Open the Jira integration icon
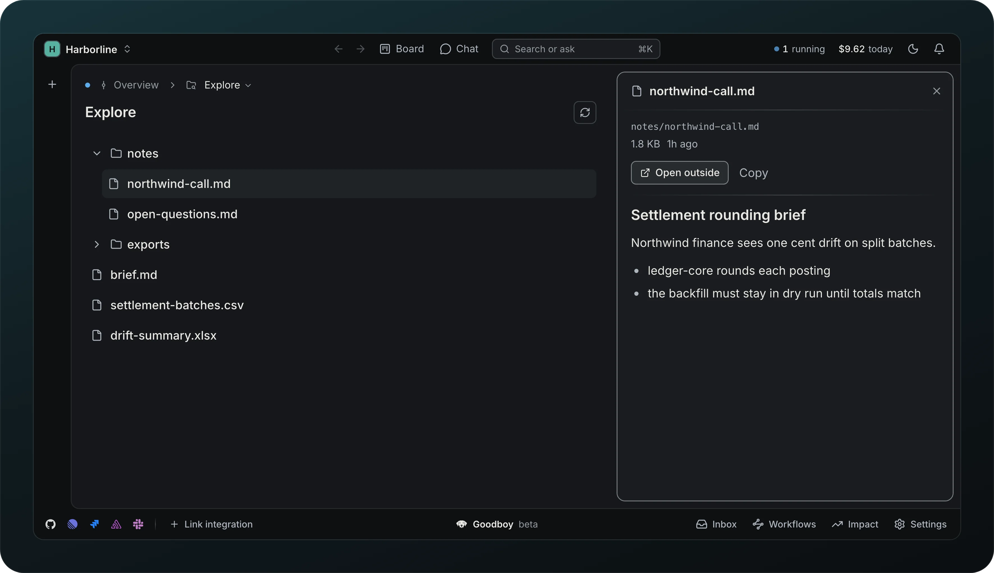Image resolution: width=994 pixels, height=573 pixels. tap(94, 524)
